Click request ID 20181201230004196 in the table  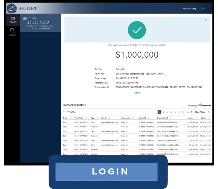146,122
